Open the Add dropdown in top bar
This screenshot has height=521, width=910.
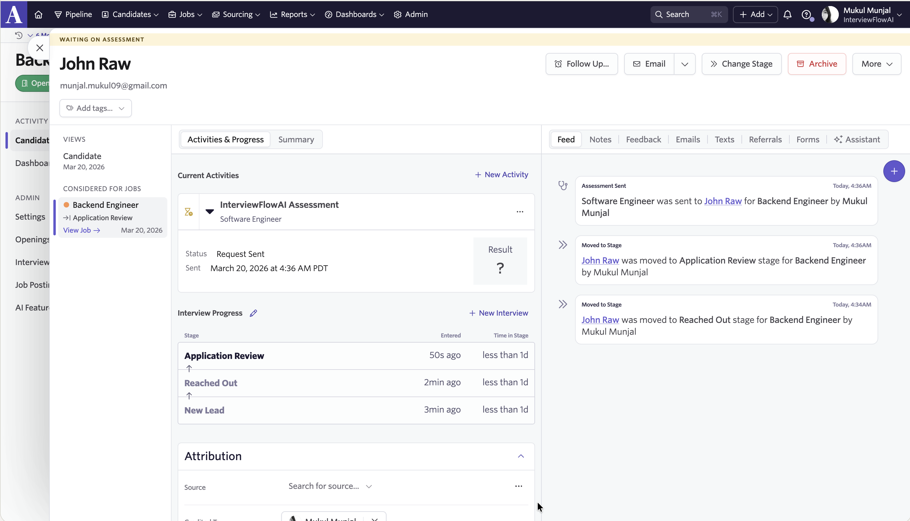click(x=755, y=14)
